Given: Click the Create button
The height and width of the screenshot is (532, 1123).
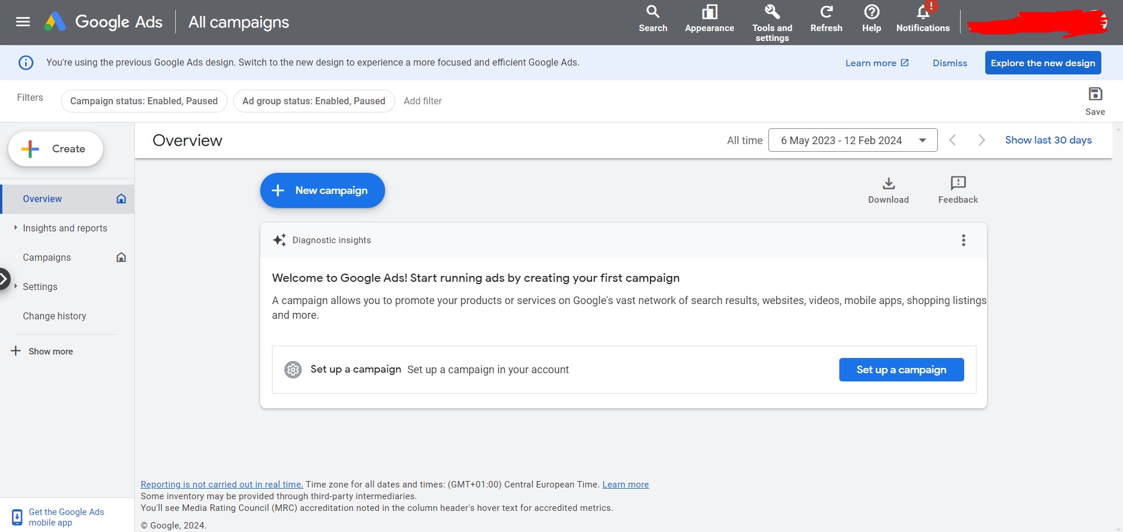Looking at the screenshot, I should [x=56, y=149].
